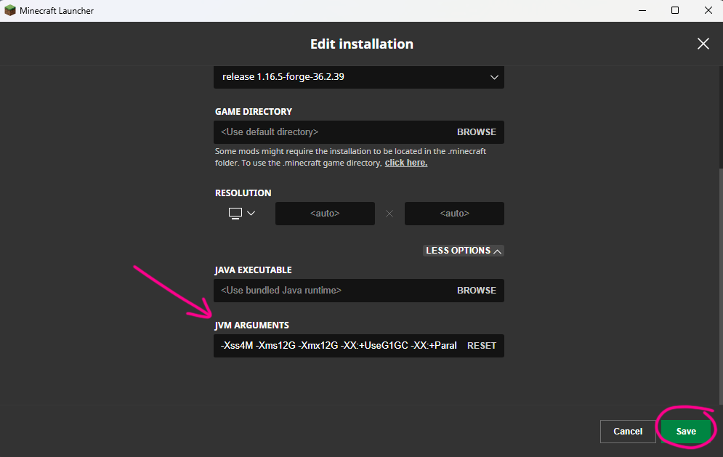Image resolution: width=723 pixels, height=457 pixels.
Task: Click the Edit installation heading
Action: click(x=362, y=44)
